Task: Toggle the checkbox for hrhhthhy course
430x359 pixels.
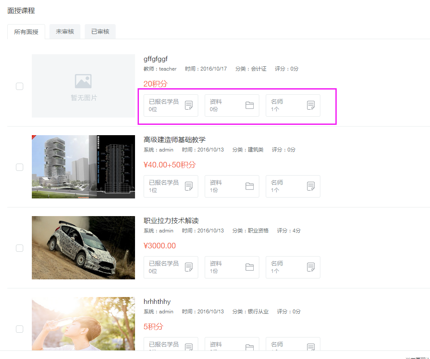Action: pyautogui.click(x=19, y=329)
